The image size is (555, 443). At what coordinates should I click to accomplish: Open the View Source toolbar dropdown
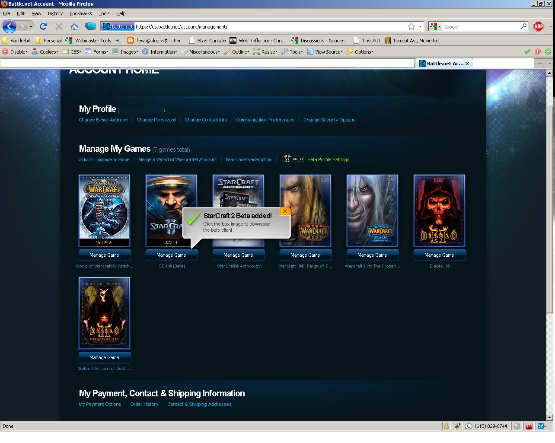[325, 52]
